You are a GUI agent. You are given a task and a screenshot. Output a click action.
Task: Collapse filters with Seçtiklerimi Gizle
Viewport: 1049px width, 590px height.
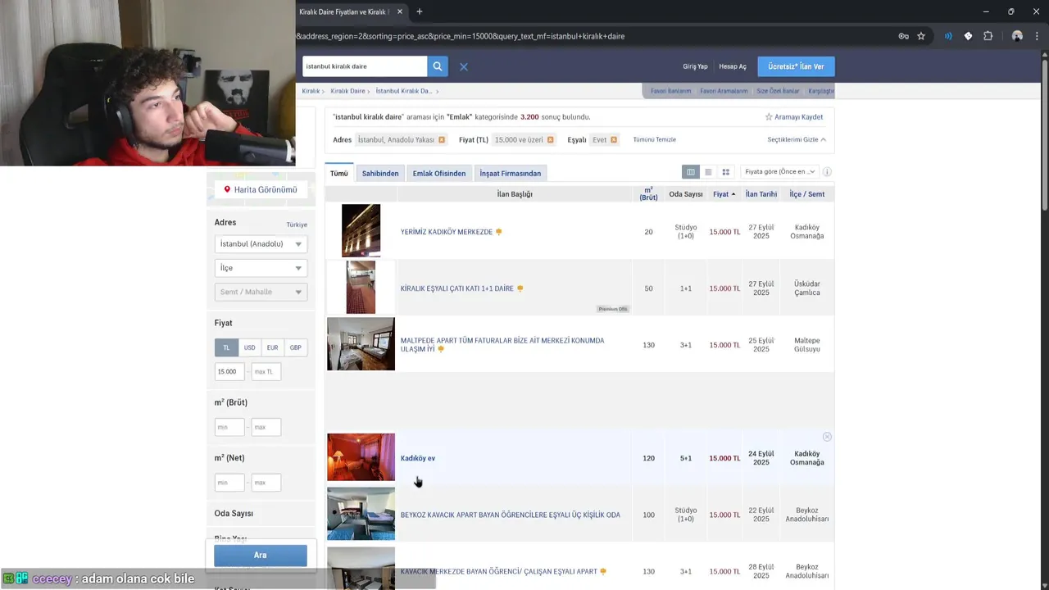[x=797, y=140]
